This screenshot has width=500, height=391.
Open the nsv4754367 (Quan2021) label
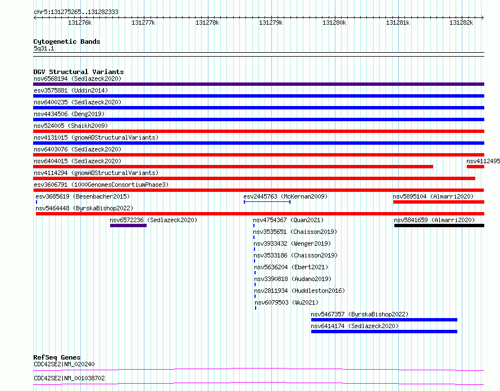coord(288,220)
